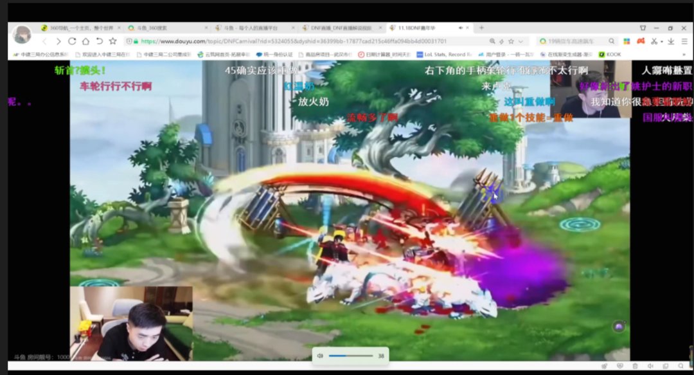Open the downloads arrow icon
Image resolution: width=694 pixels, height=375 pixels.
[671, 41]
